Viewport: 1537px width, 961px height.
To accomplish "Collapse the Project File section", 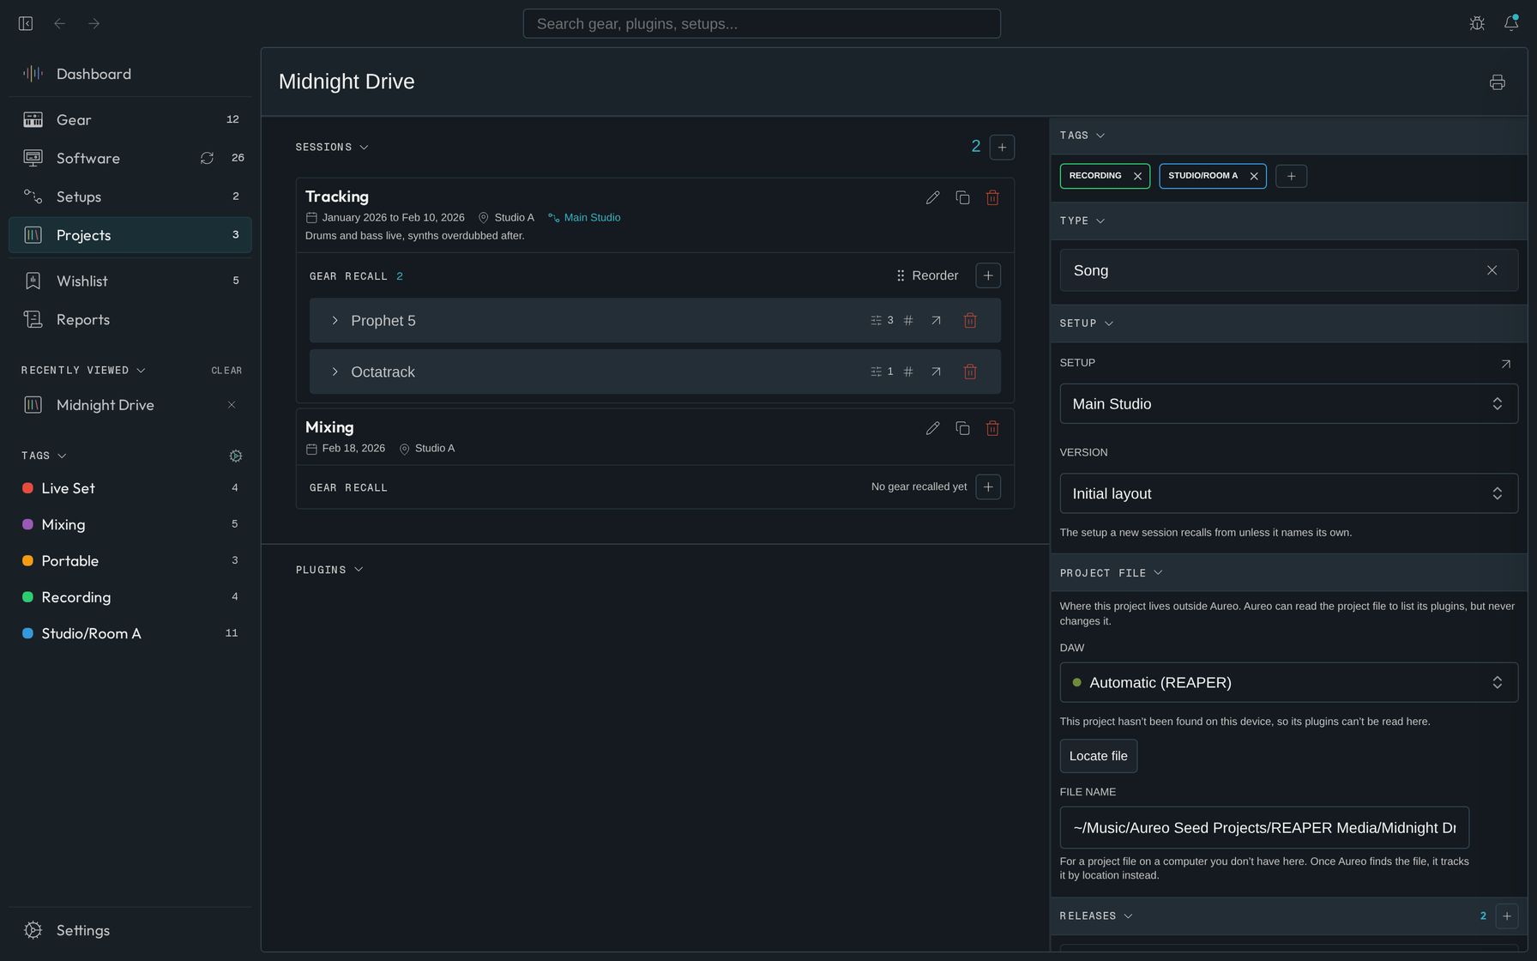I will point(1111,573).
